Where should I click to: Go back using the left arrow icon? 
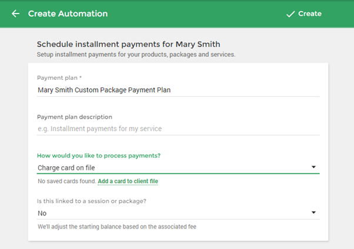(15, 14)
